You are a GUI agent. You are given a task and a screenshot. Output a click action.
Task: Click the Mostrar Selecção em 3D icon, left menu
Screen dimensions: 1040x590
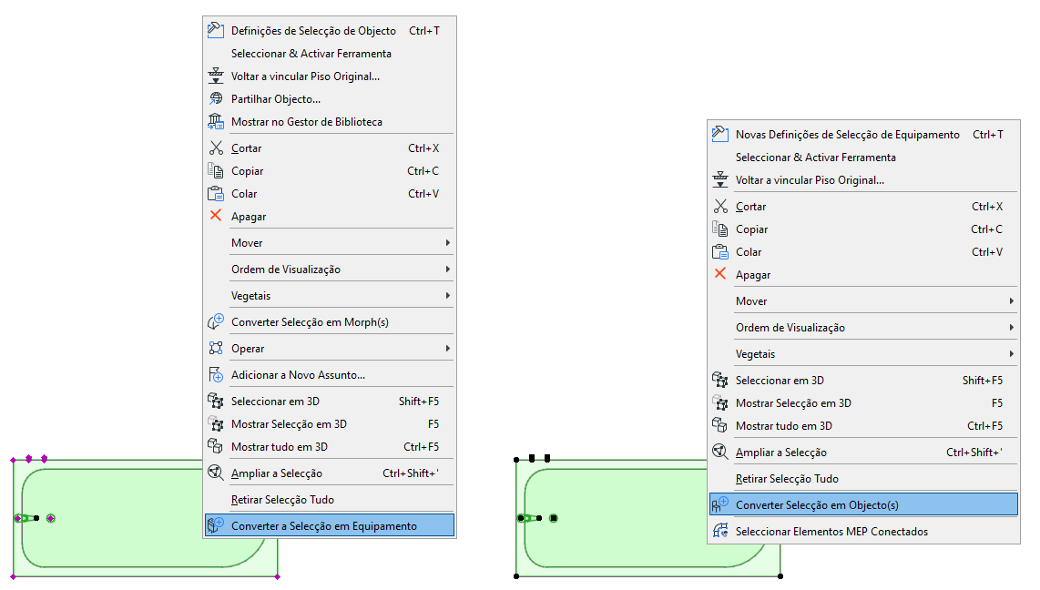pyautogui.click(x=216, y=423)
